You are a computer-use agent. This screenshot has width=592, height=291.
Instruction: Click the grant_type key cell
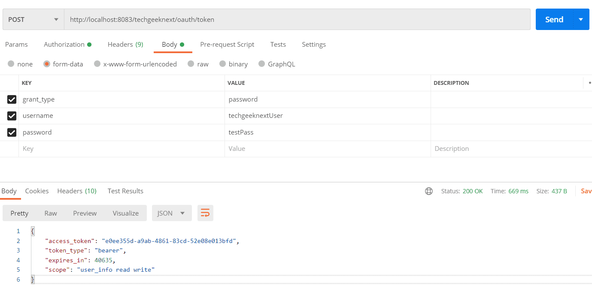(x=122, y=99)
